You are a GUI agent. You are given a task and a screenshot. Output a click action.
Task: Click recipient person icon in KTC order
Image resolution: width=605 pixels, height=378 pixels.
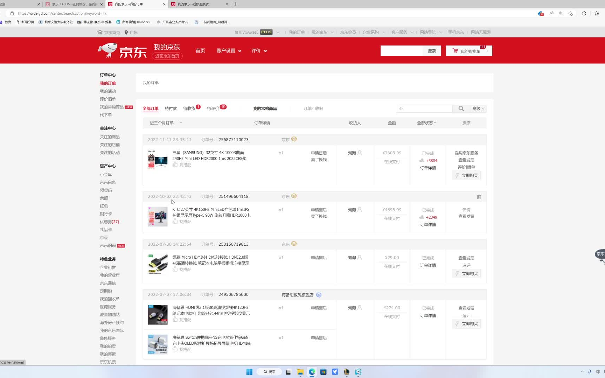point(360,210)
